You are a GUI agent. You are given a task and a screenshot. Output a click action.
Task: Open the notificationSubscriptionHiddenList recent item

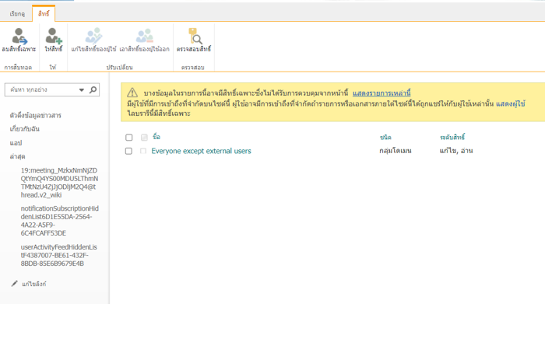pyautogui.click(x=59, y=221)
